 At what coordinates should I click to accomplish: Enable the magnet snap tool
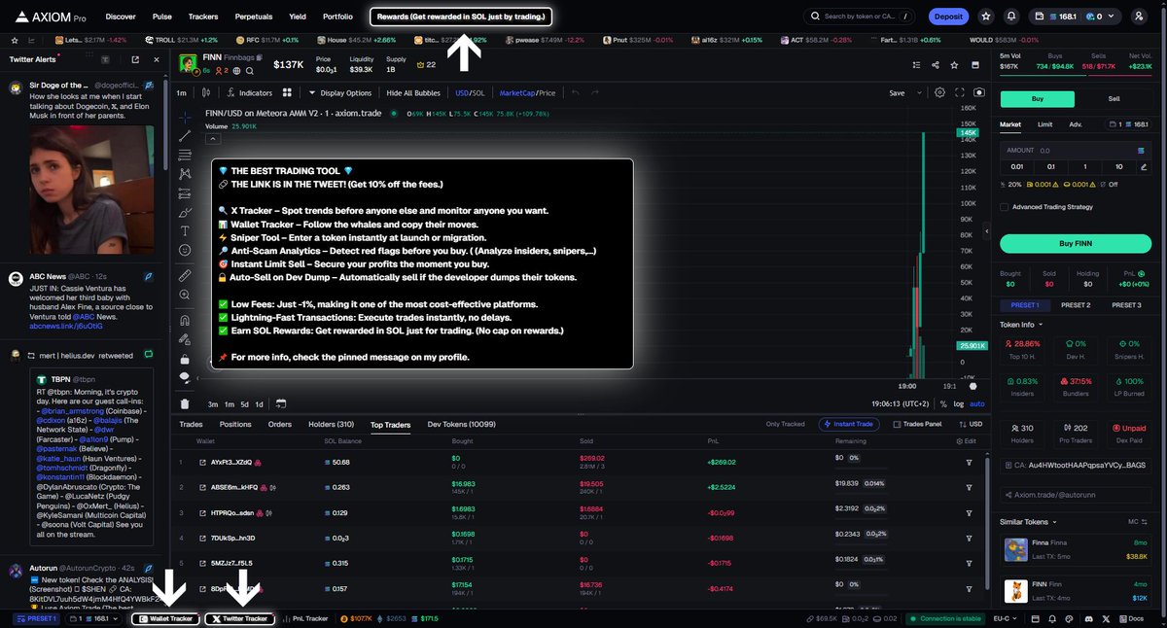pos(185,320)
